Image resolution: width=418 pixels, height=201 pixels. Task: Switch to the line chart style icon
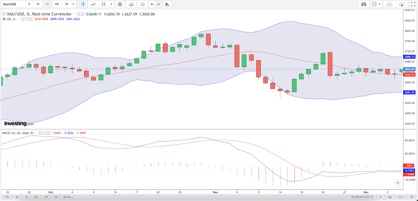(93, 4)
